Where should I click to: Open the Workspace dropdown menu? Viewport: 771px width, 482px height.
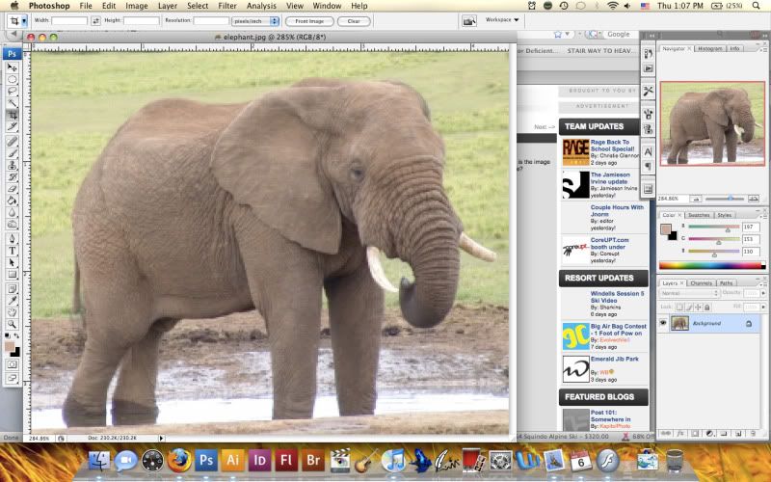[x=501, y=19]
